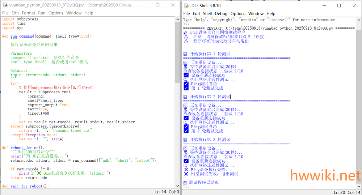Click checkmark next to 第 1 轮测试完成
The width and height of the screenshot is (362, 195).
coord(186,88)
